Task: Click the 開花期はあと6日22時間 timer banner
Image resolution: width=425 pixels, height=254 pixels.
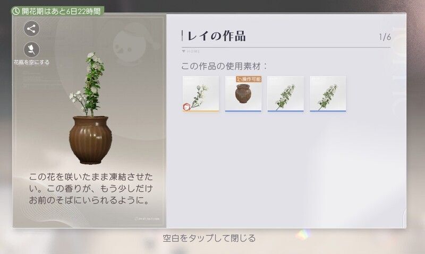Action: (57, 11)
